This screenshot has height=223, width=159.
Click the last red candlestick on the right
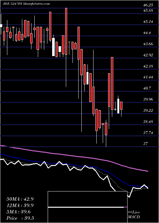[121, 106]
